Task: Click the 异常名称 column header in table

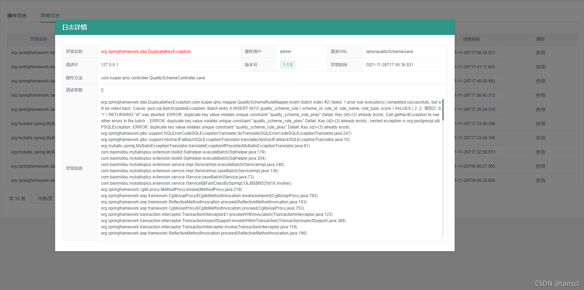Action: [39, 39]
